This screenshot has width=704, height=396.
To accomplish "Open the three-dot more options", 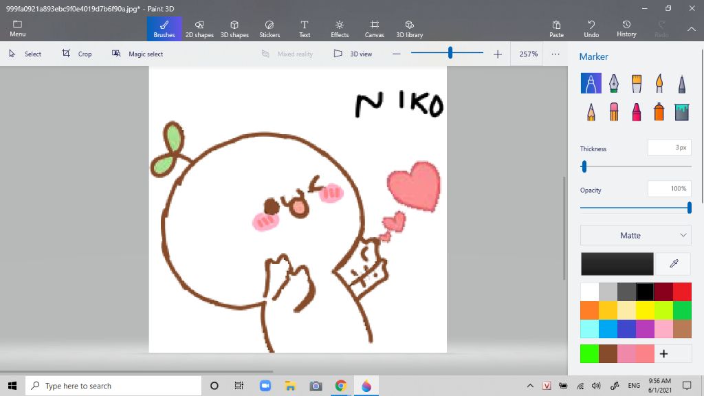I will 555,54.
